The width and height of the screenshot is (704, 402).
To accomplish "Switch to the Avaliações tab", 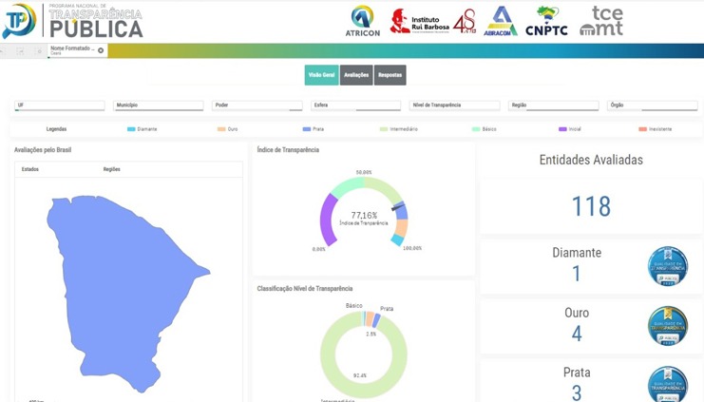I will coord(355,75).
